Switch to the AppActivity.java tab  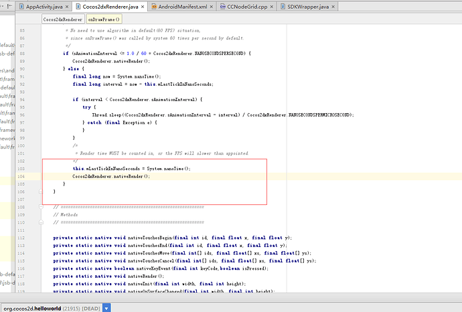(x=44, y=7)
